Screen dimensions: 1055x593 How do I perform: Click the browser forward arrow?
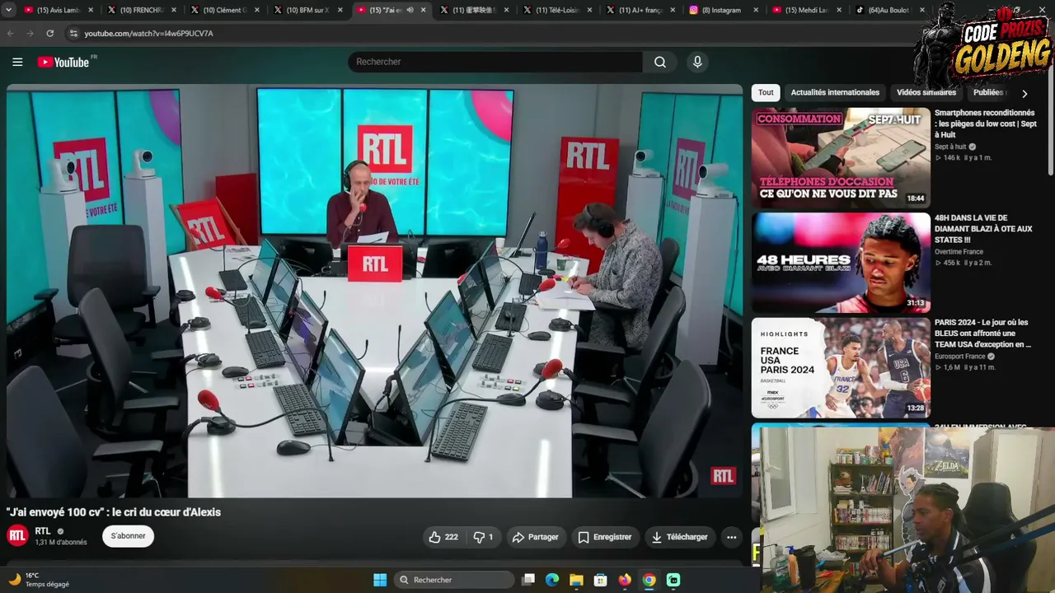point(30,33)
